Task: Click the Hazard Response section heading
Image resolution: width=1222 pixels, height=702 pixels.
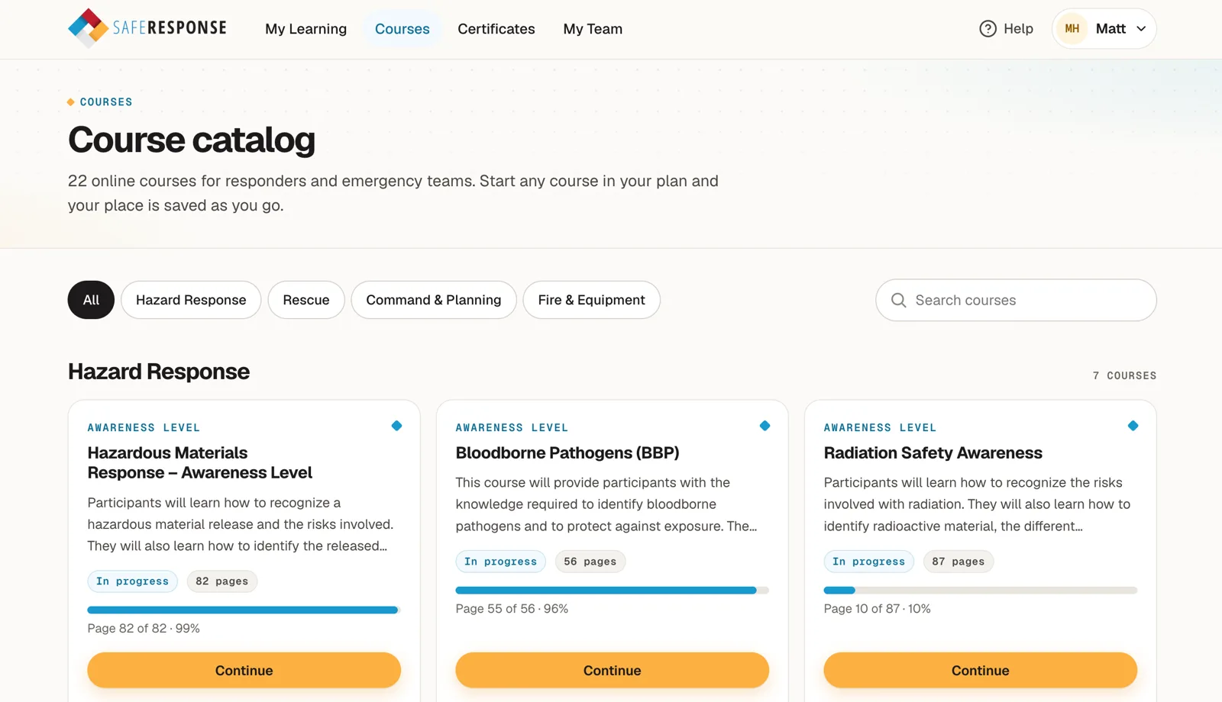Action: click(x=159, y=372)
